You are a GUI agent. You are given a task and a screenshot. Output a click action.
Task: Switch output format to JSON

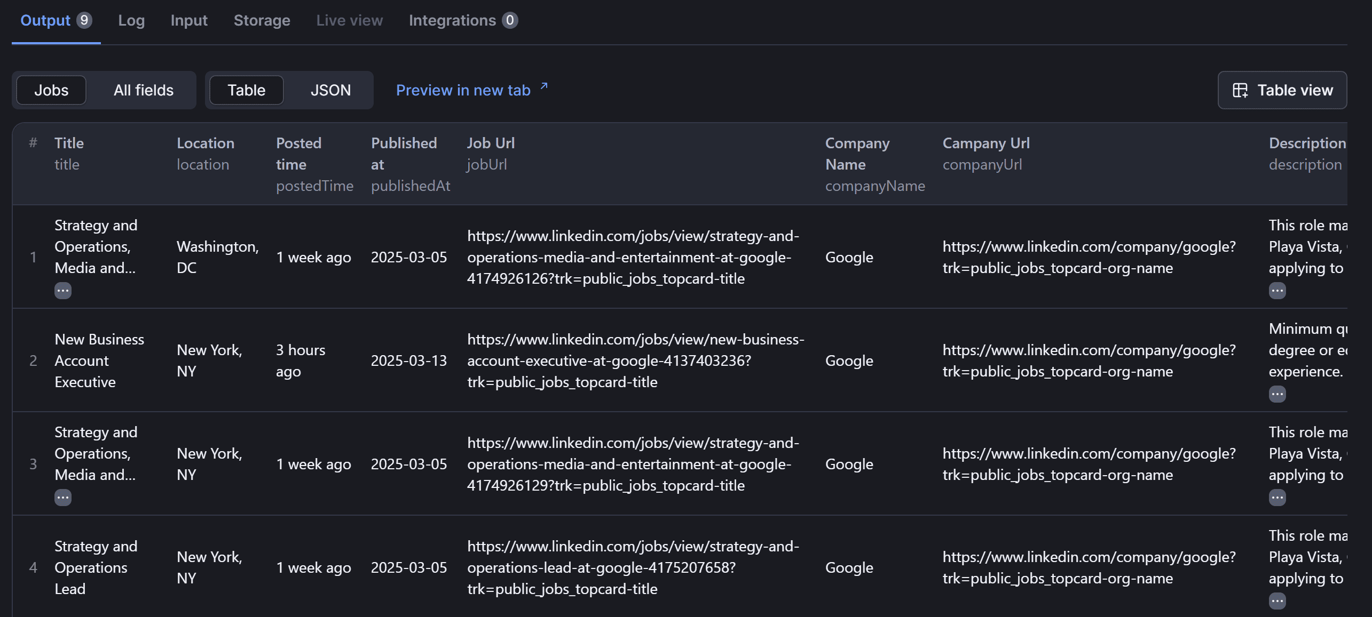(x=330, y=90)
